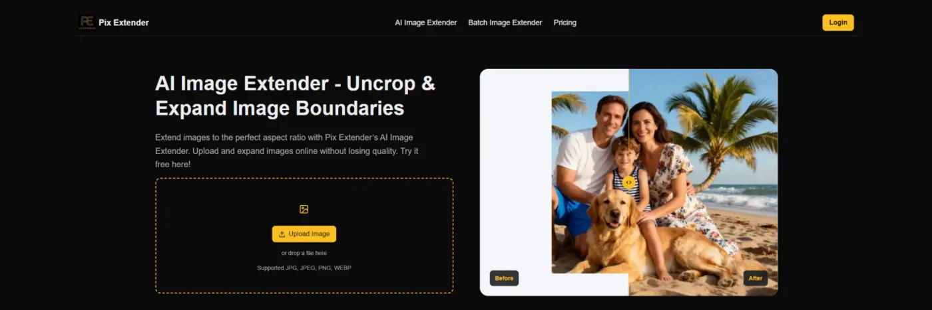This screenshot has width=932, height=310.
Task: Click the upload arrow icon on Upload Image
Action: (x=282, y=234)
